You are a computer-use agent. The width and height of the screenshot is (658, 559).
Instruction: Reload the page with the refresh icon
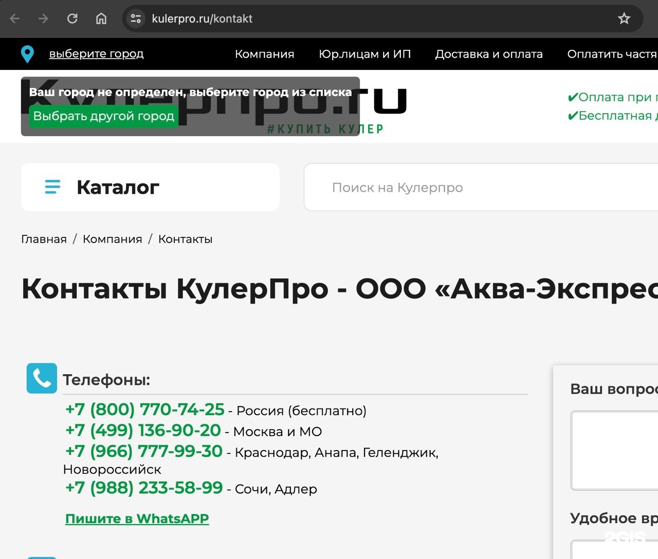click(72, 19)
